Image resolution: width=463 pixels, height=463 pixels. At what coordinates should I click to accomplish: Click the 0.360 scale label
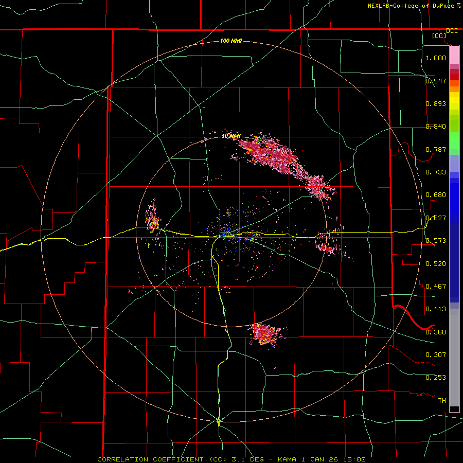point(436,332)
